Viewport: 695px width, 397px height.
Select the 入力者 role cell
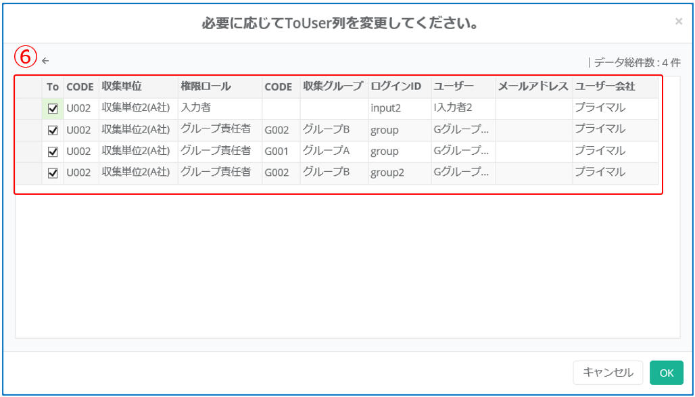click(x=219, y=108)
